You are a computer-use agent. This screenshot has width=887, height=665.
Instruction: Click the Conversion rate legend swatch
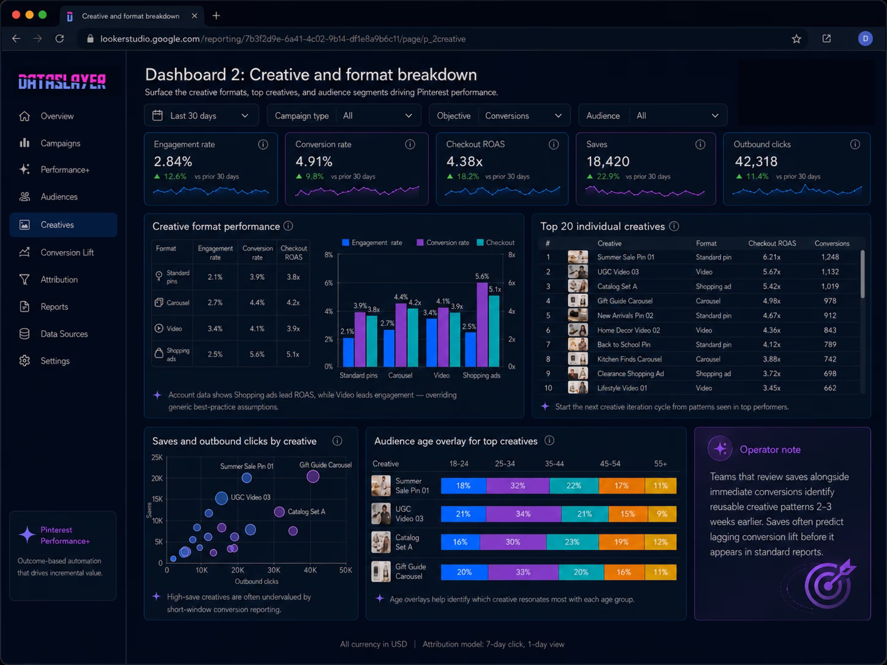(x=420, y=242)
